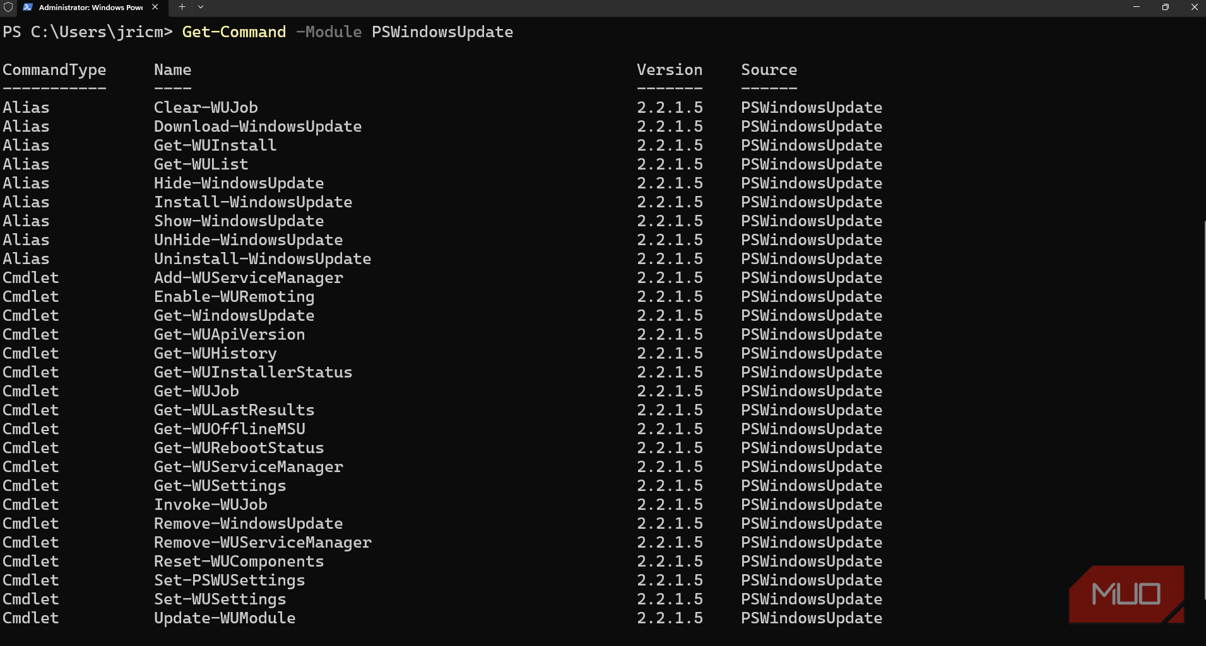This screenshot has height=646, width=1206.
Task: Click the terminal vertical scrollbar
Action: tap(1203, 410)
